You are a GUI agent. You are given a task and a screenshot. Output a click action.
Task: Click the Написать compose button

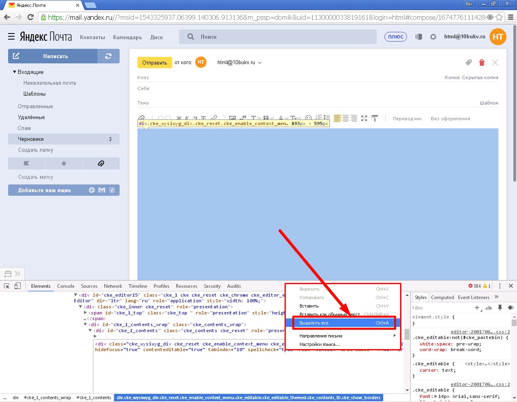[53, 56]
